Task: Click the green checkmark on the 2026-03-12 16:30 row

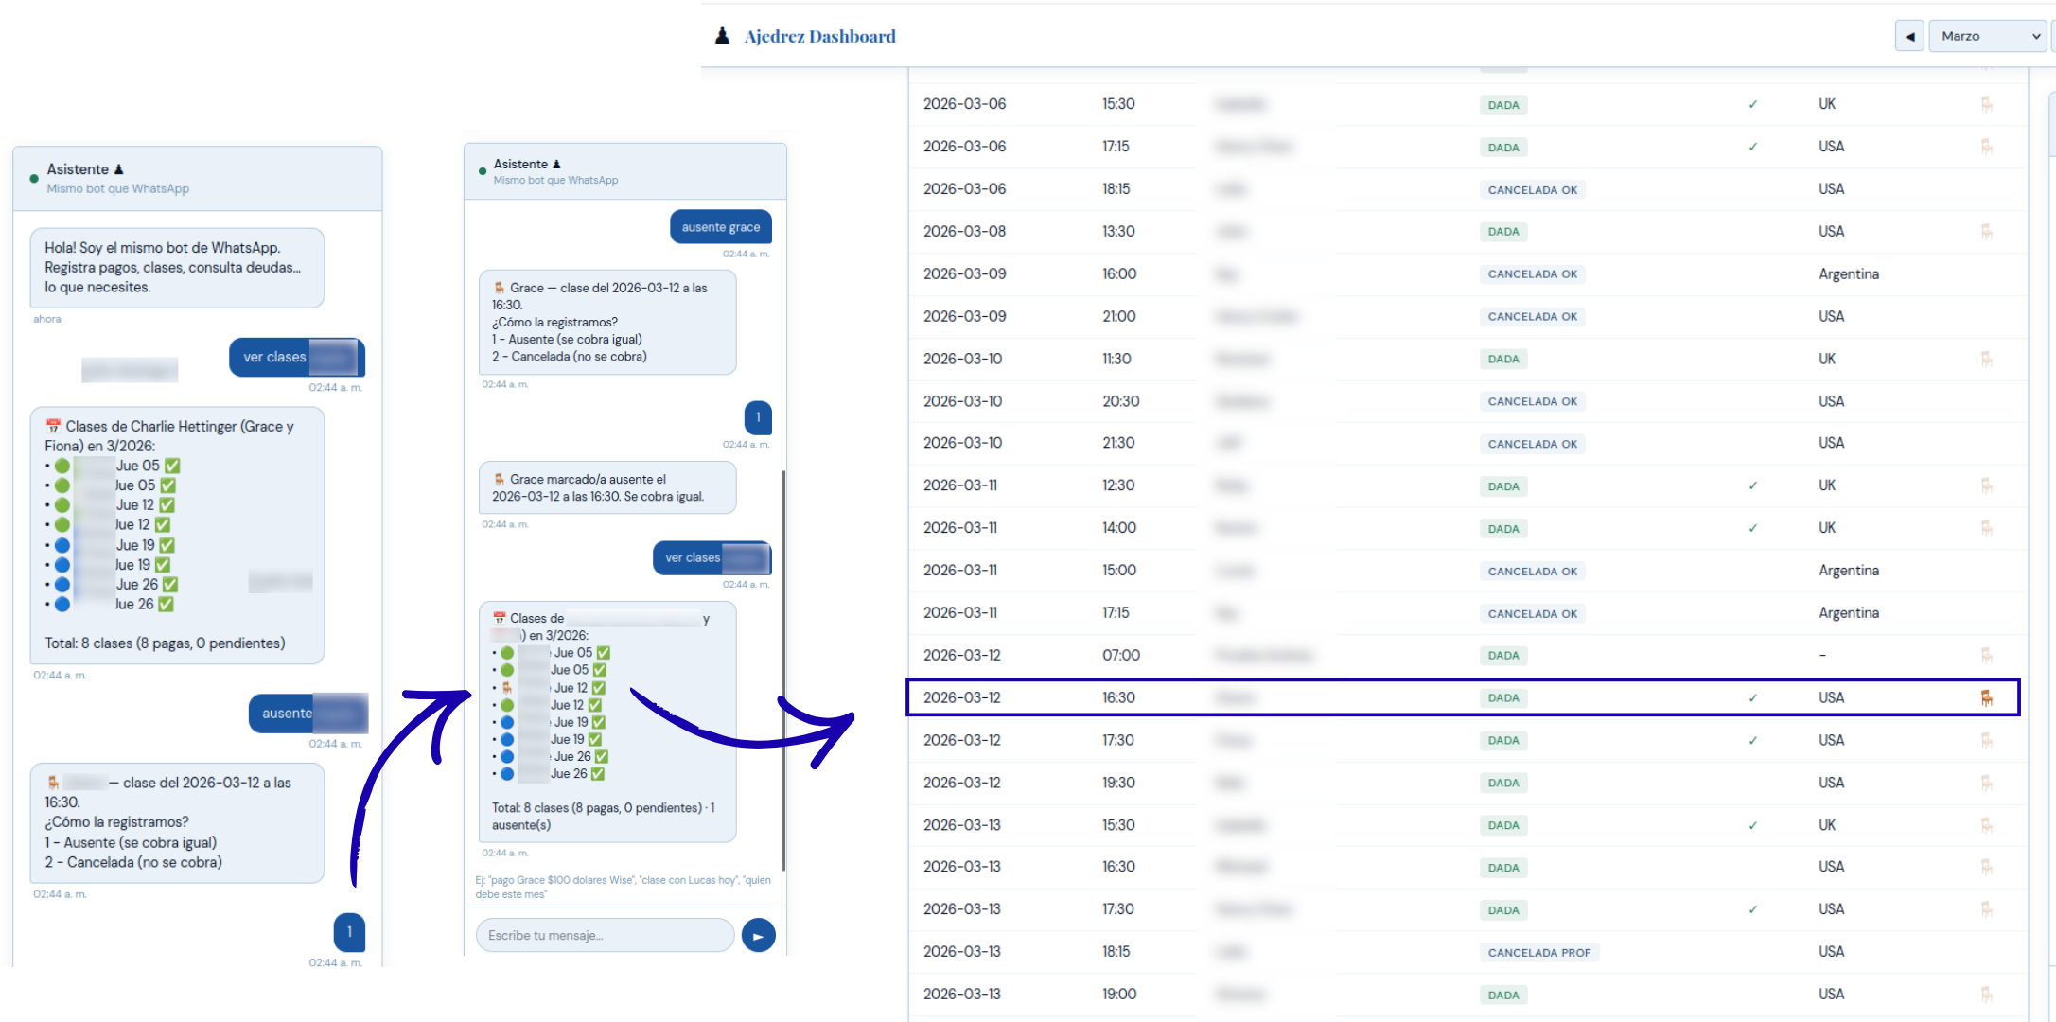Action: 1753,697
